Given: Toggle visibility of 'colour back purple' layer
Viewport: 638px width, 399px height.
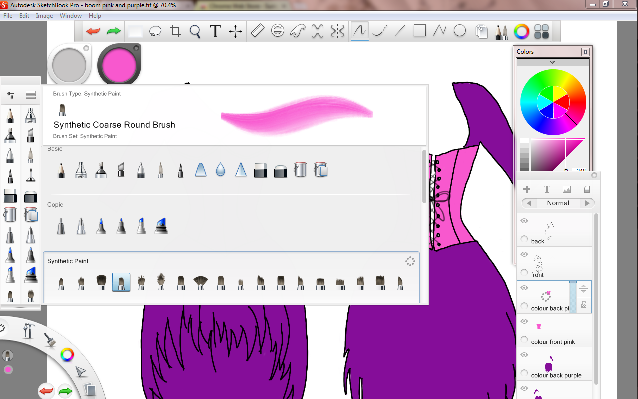Looking at the screenshot, I should click(524, 355).
